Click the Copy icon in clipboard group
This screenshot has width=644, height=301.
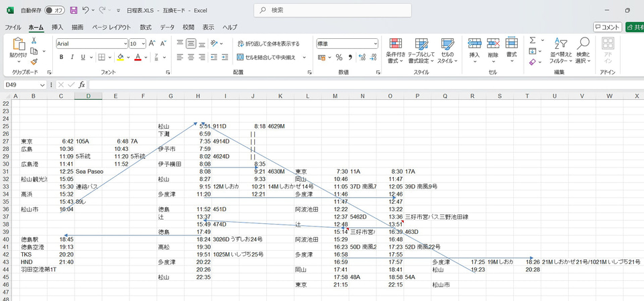pyautogui.click(x=34, y=52)
